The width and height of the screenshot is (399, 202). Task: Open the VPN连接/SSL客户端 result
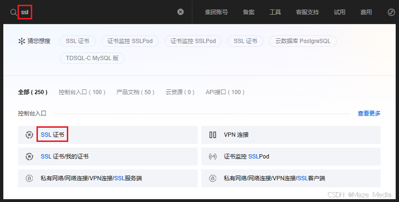[291, 178]
